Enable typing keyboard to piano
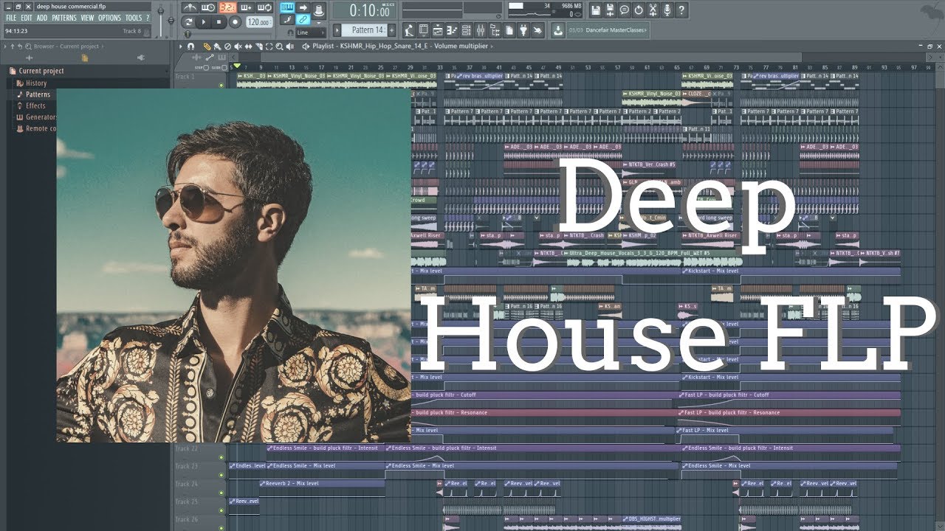This screenshot has width=945, height=531. tap(288, 7)
